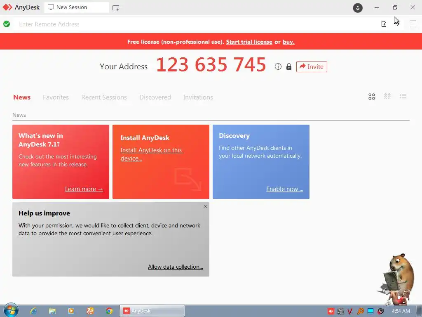Open File Explorer from taskbar
The height and width of the screenshot is (317, 422).
(52, 311)
